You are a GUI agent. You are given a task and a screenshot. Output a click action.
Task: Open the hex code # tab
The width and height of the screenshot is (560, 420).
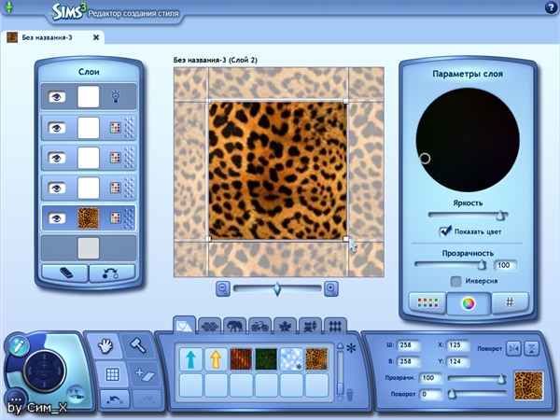point(509,302)
